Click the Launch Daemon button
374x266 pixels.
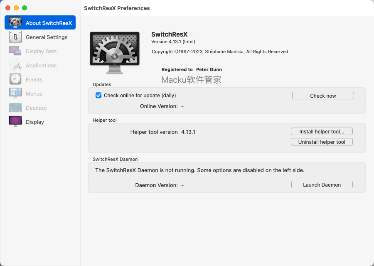(322, 185)
